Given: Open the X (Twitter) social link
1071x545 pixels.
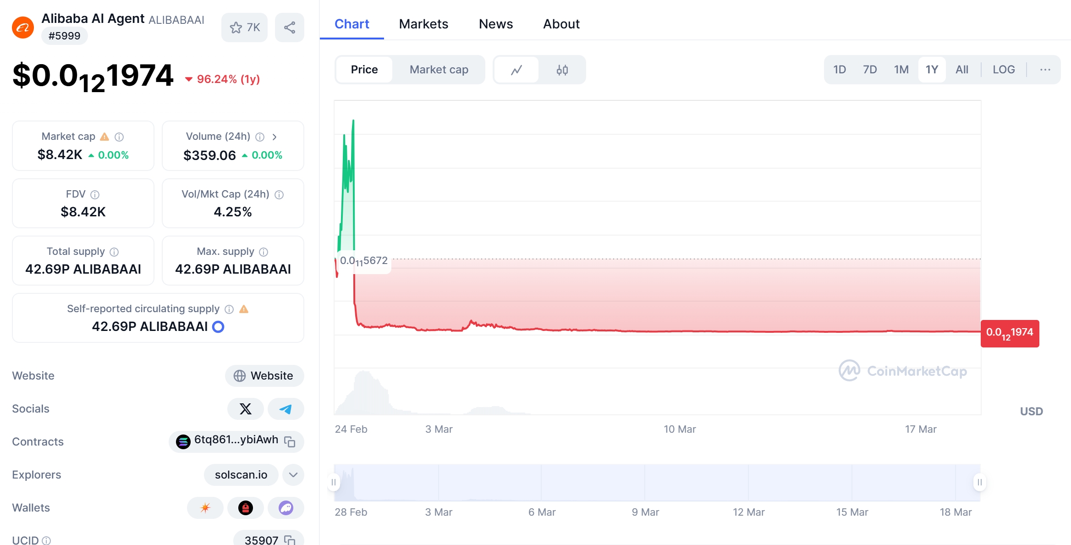Looking at the screenshot, I should pos(246,409).
